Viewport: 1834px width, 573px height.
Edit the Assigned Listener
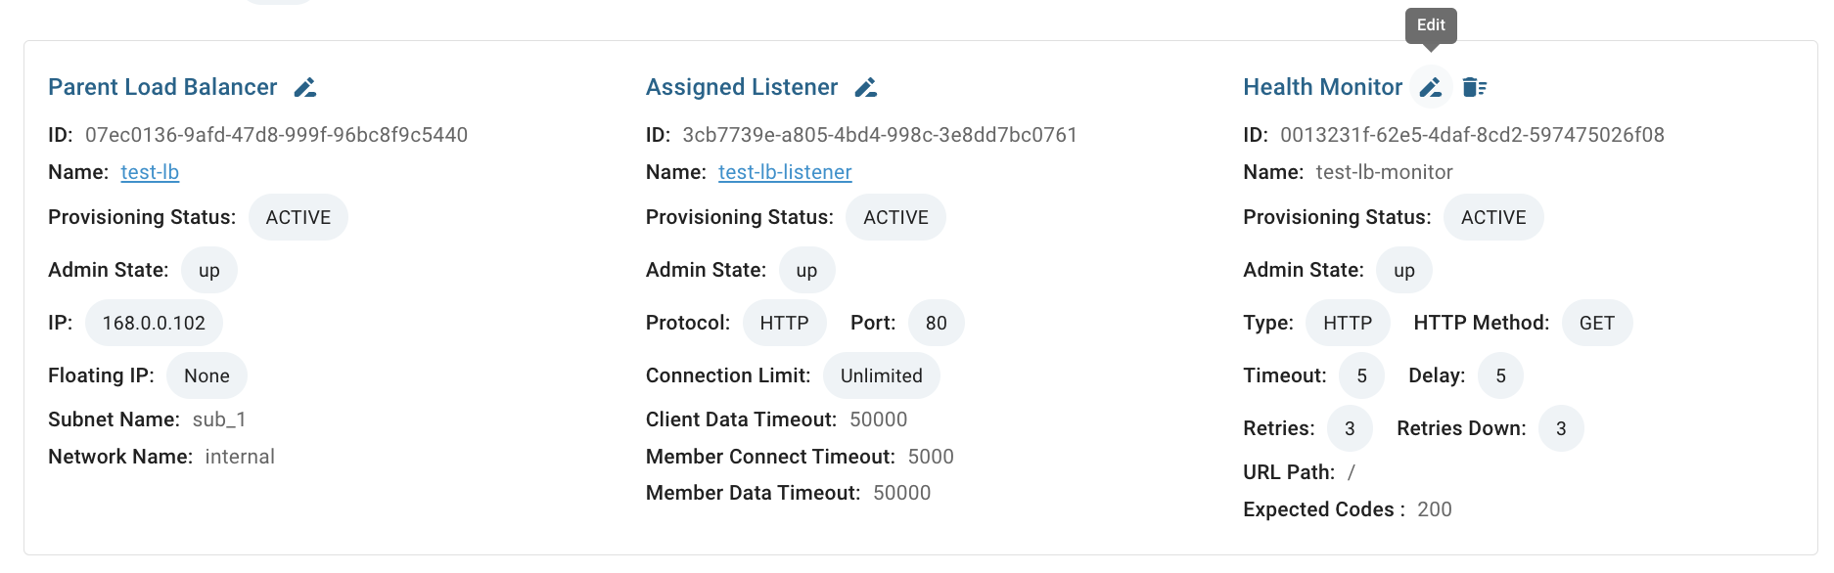pyautogui.click(x=866, y=88)
